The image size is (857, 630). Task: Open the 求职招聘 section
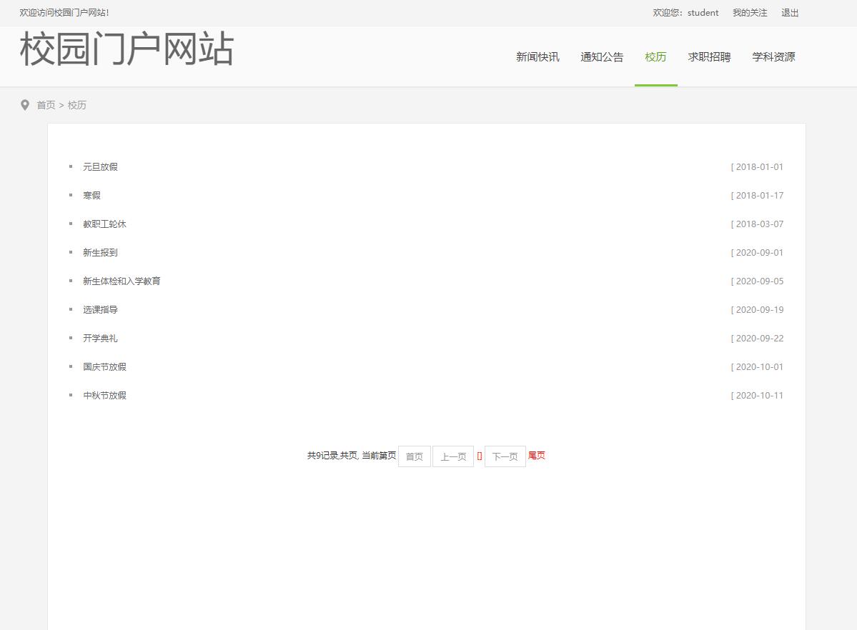tap(708, 57)
